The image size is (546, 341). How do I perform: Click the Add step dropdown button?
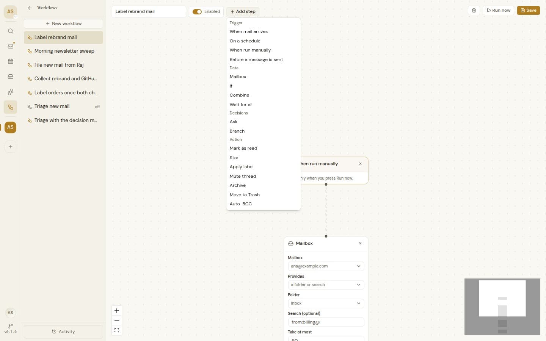pyautogui.click(x=243, y=12)
